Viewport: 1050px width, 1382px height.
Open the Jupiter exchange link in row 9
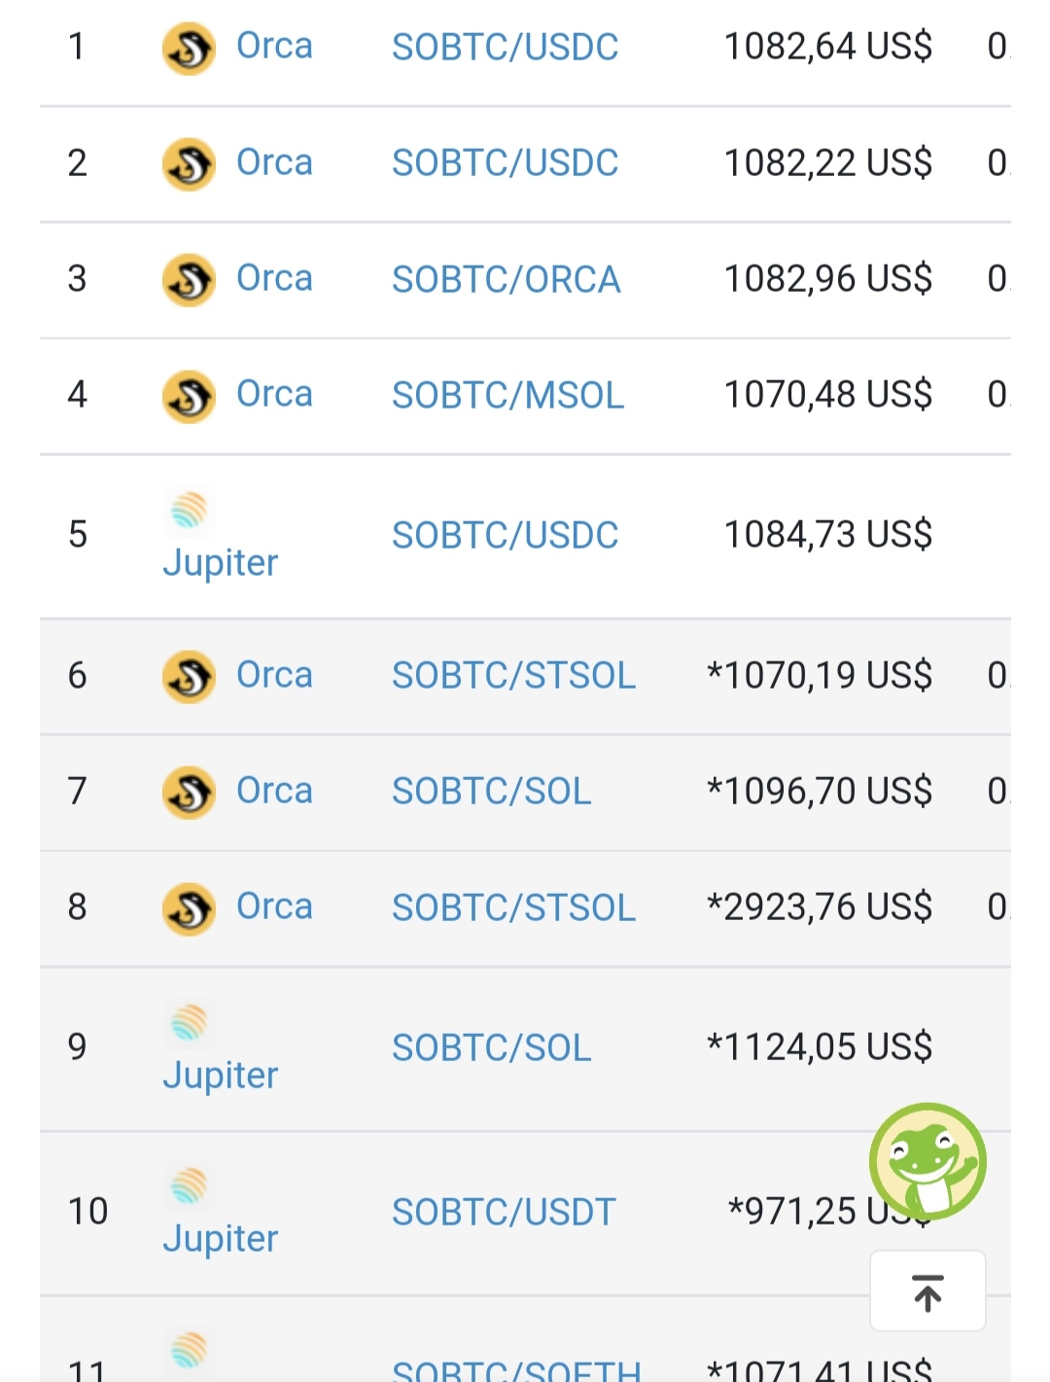(220, 1076)
